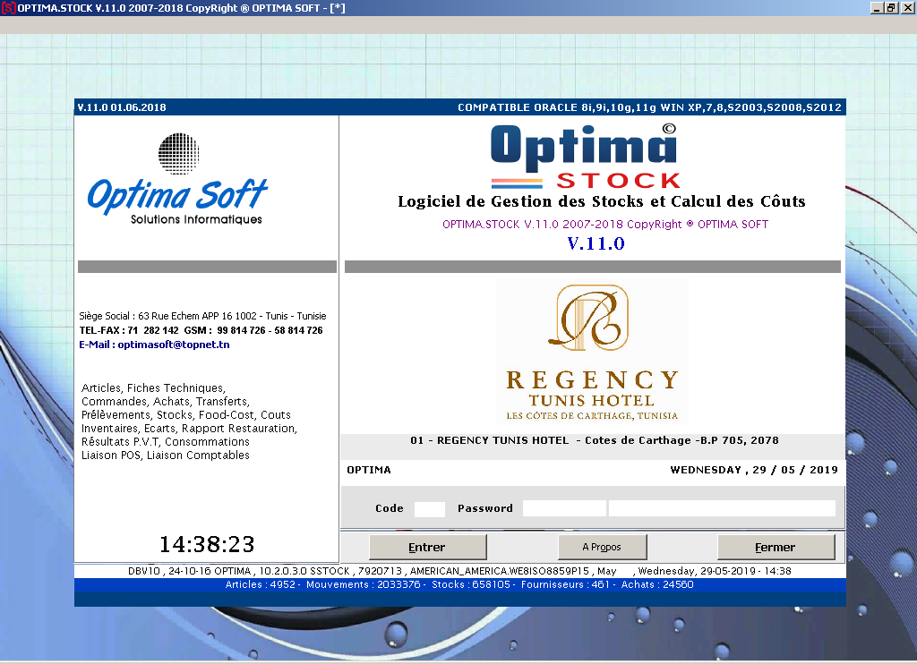Click the 'Articles, Fiches Techniques,' feature line
The image size is (917, 664).
coord(153,388)
